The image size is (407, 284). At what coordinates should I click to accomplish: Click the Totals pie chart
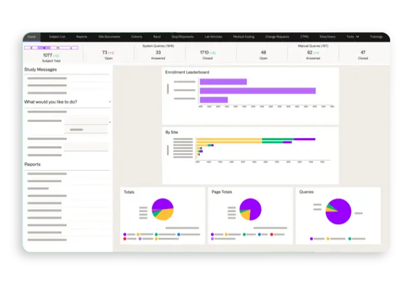click(162, 210)
